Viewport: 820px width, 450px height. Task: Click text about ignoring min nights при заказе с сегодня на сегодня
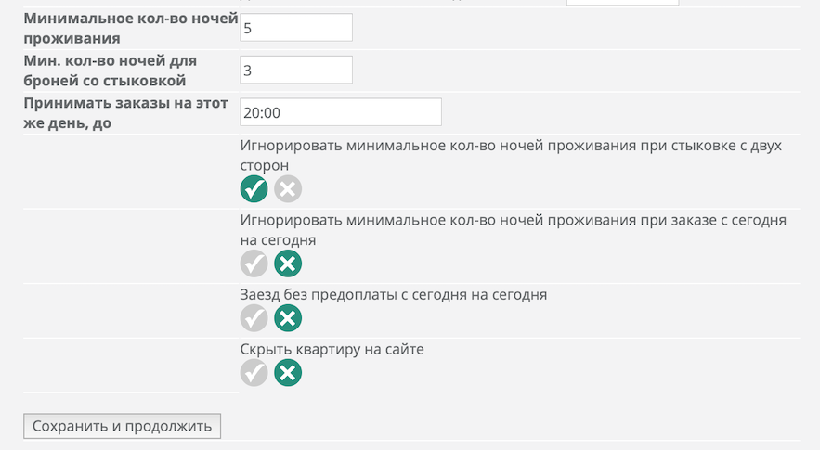[x=513, y=230]
